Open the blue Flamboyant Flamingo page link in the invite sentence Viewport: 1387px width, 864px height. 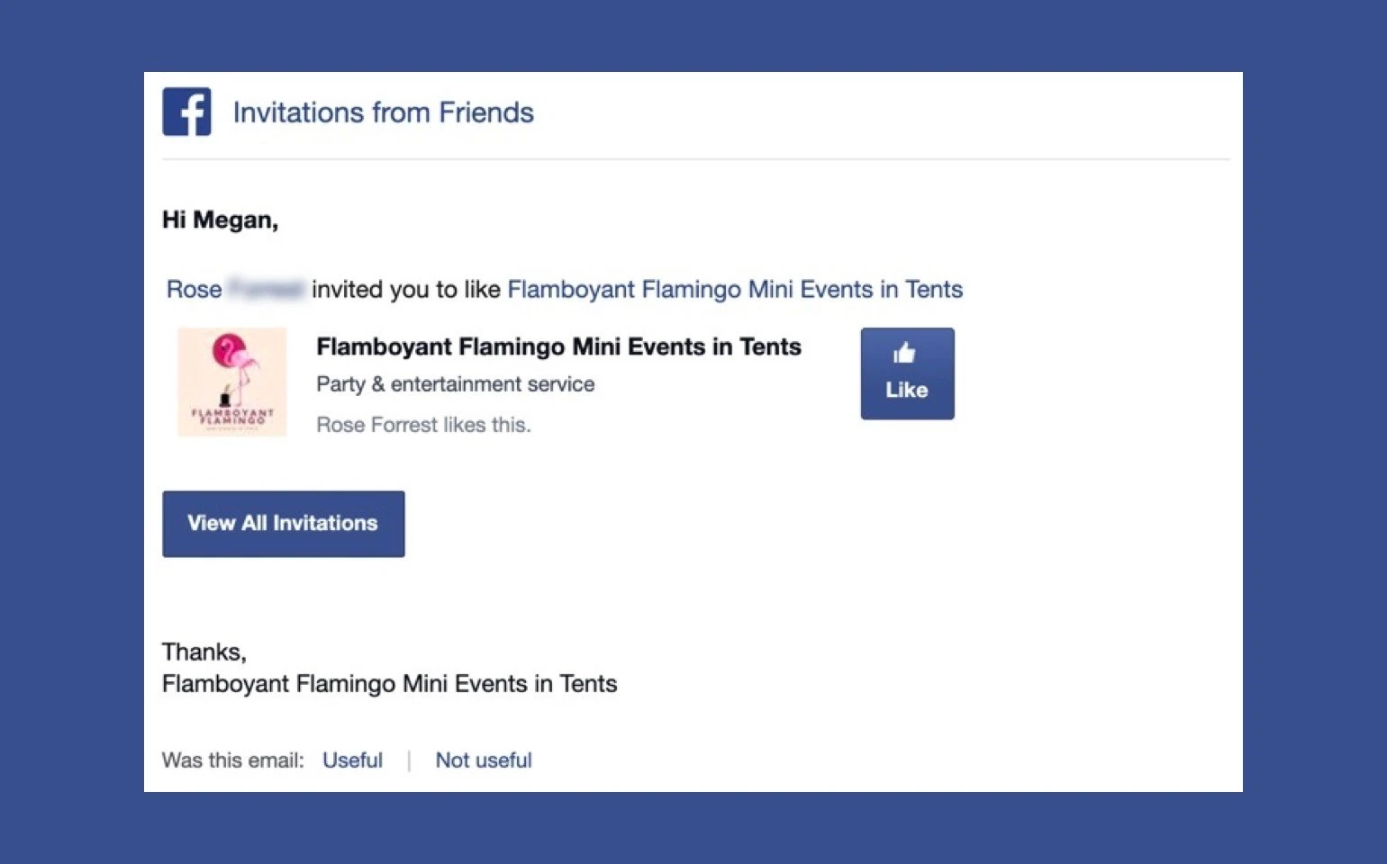(x=735, y=290)
